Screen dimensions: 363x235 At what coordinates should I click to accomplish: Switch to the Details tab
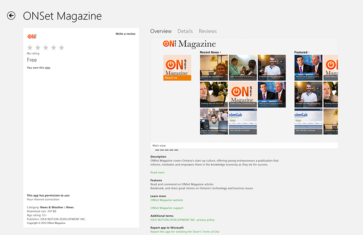click(x=185, y=31)
